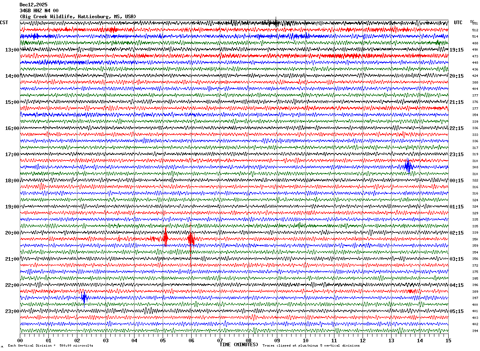Select the 17:00 CST time label
This screenshot has width=480, height=351.
pos(12,155)
